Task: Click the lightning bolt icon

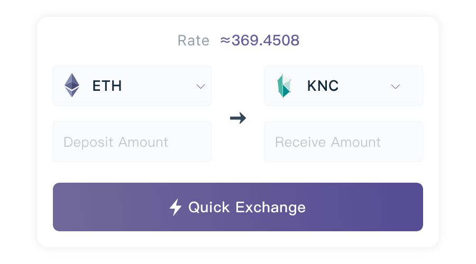Action: coord(175,208)
